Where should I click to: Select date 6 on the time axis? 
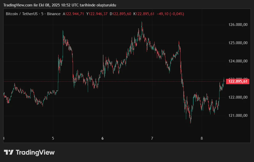(102, 138)
